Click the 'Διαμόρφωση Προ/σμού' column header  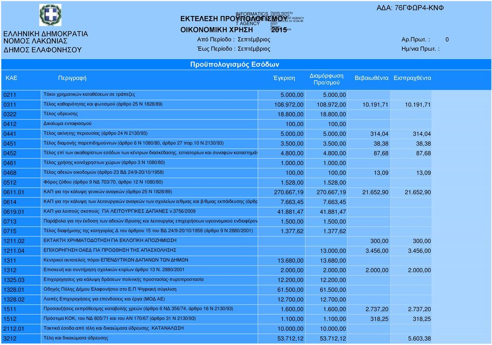click(x=326, y=79)
